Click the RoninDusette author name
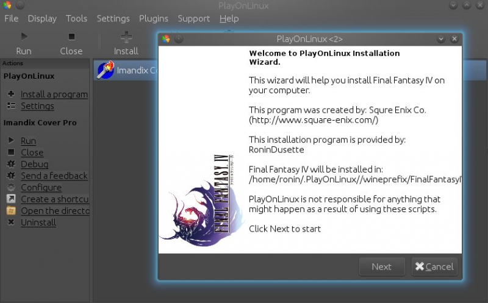 click(276, 149)
